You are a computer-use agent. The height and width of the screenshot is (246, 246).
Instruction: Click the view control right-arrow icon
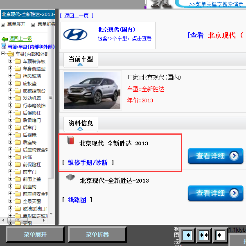tap(187, 235)
